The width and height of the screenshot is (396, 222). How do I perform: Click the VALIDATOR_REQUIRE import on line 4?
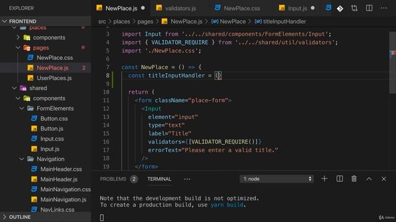tap(179, 43)
